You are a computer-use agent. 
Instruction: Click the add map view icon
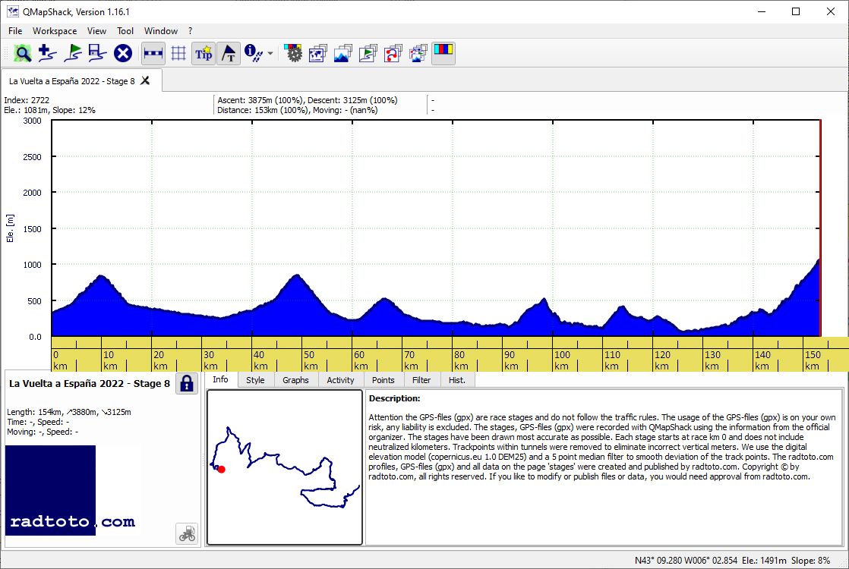(x=48, y=53)
